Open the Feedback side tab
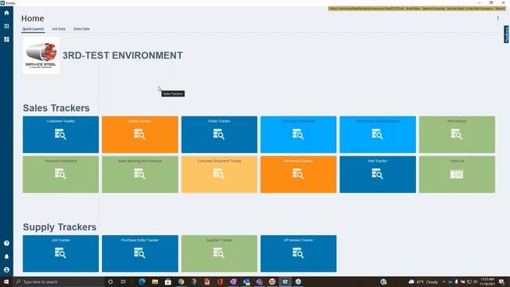 click(x=507, y=34)
